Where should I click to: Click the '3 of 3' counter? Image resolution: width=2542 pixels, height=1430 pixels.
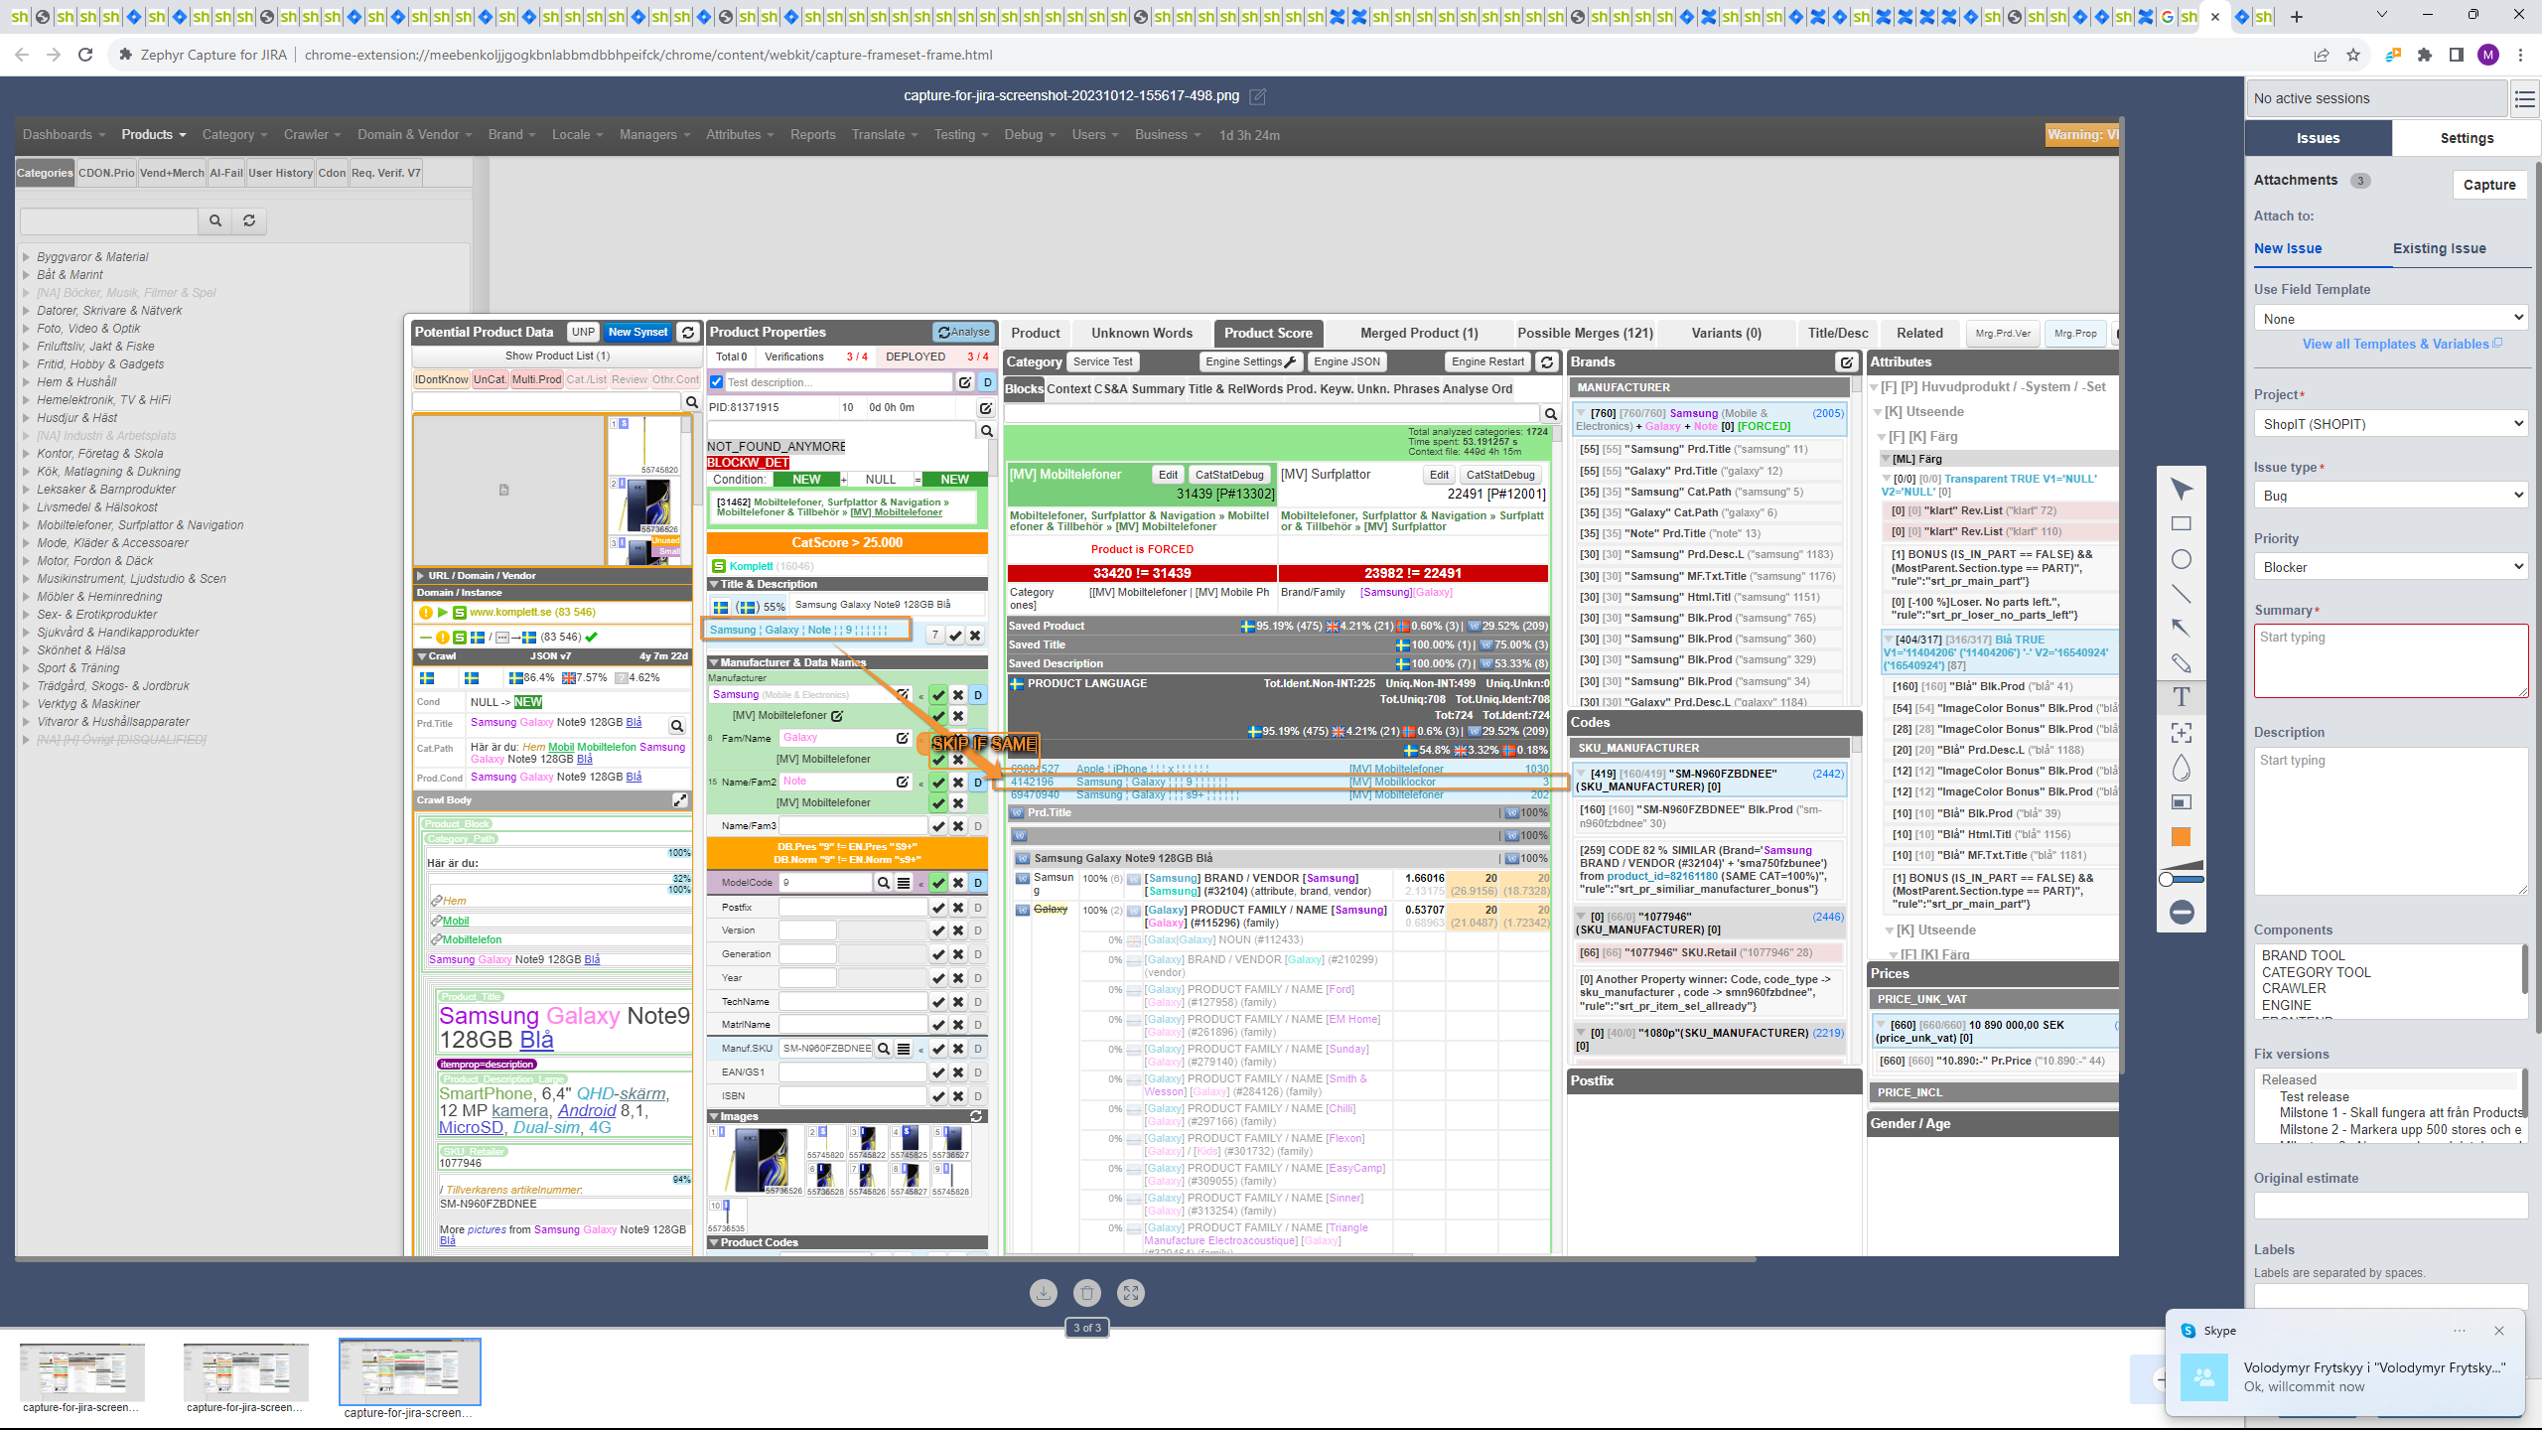[1086, 1328]
